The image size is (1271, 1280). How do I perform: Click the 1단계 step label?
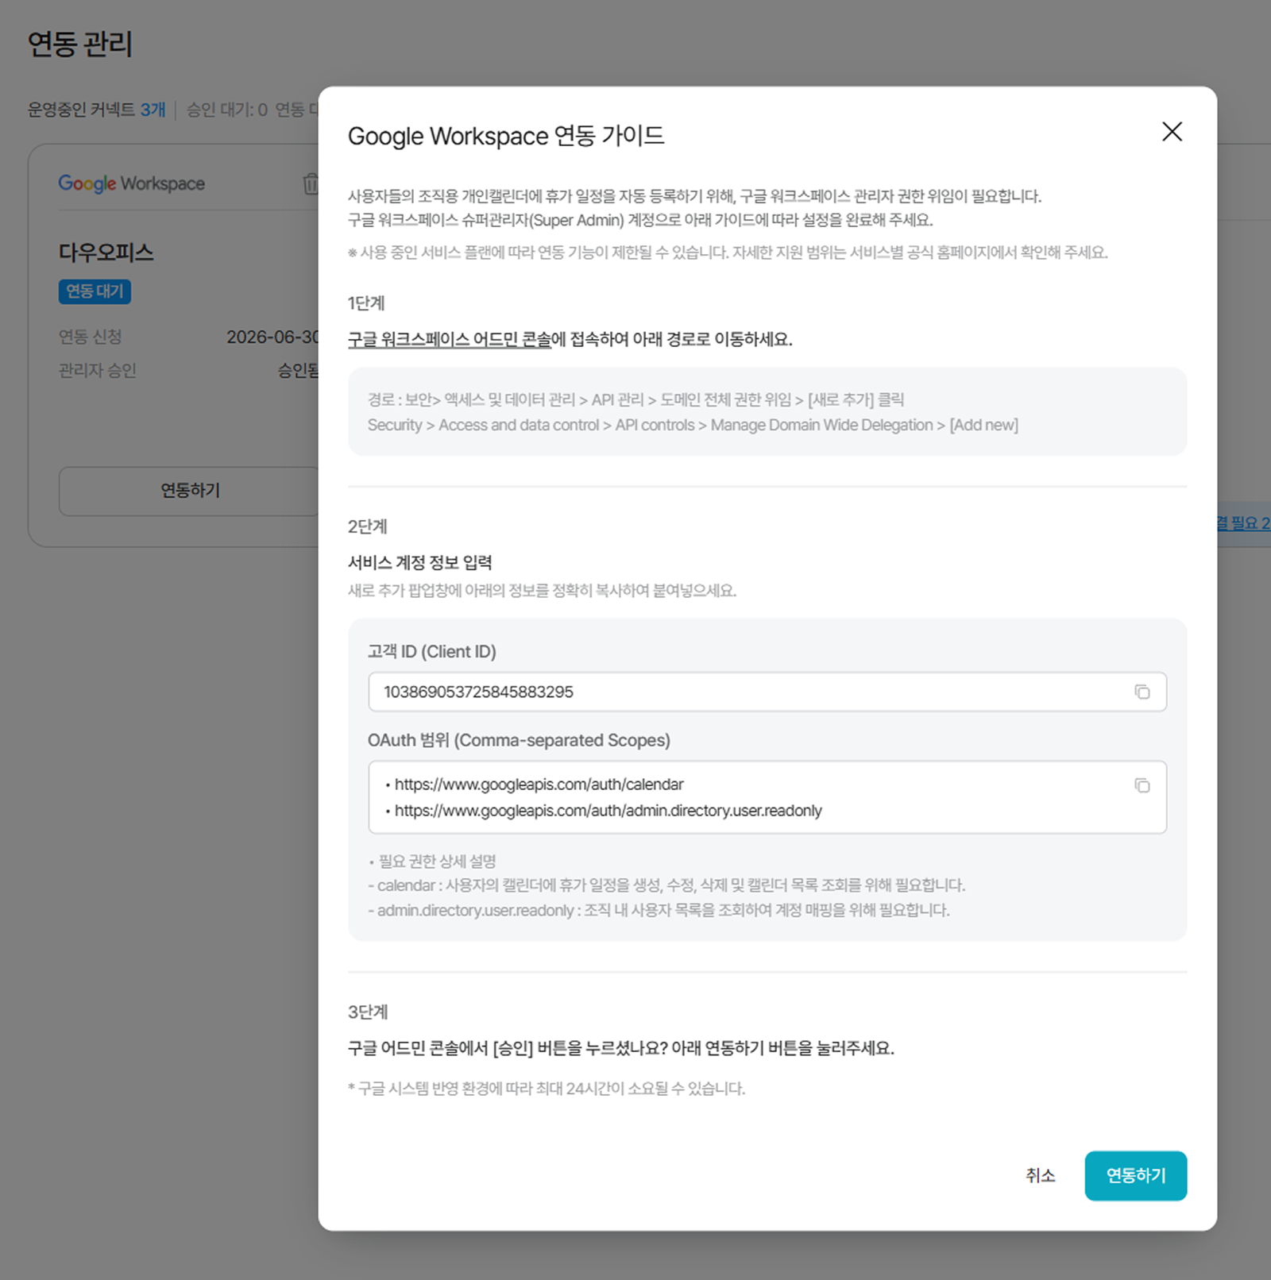point(366,303)
